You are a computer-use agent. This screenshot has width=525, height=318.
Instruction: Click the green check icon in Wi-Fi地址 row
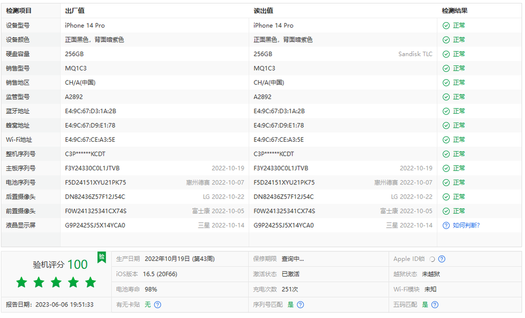(446, 139)
